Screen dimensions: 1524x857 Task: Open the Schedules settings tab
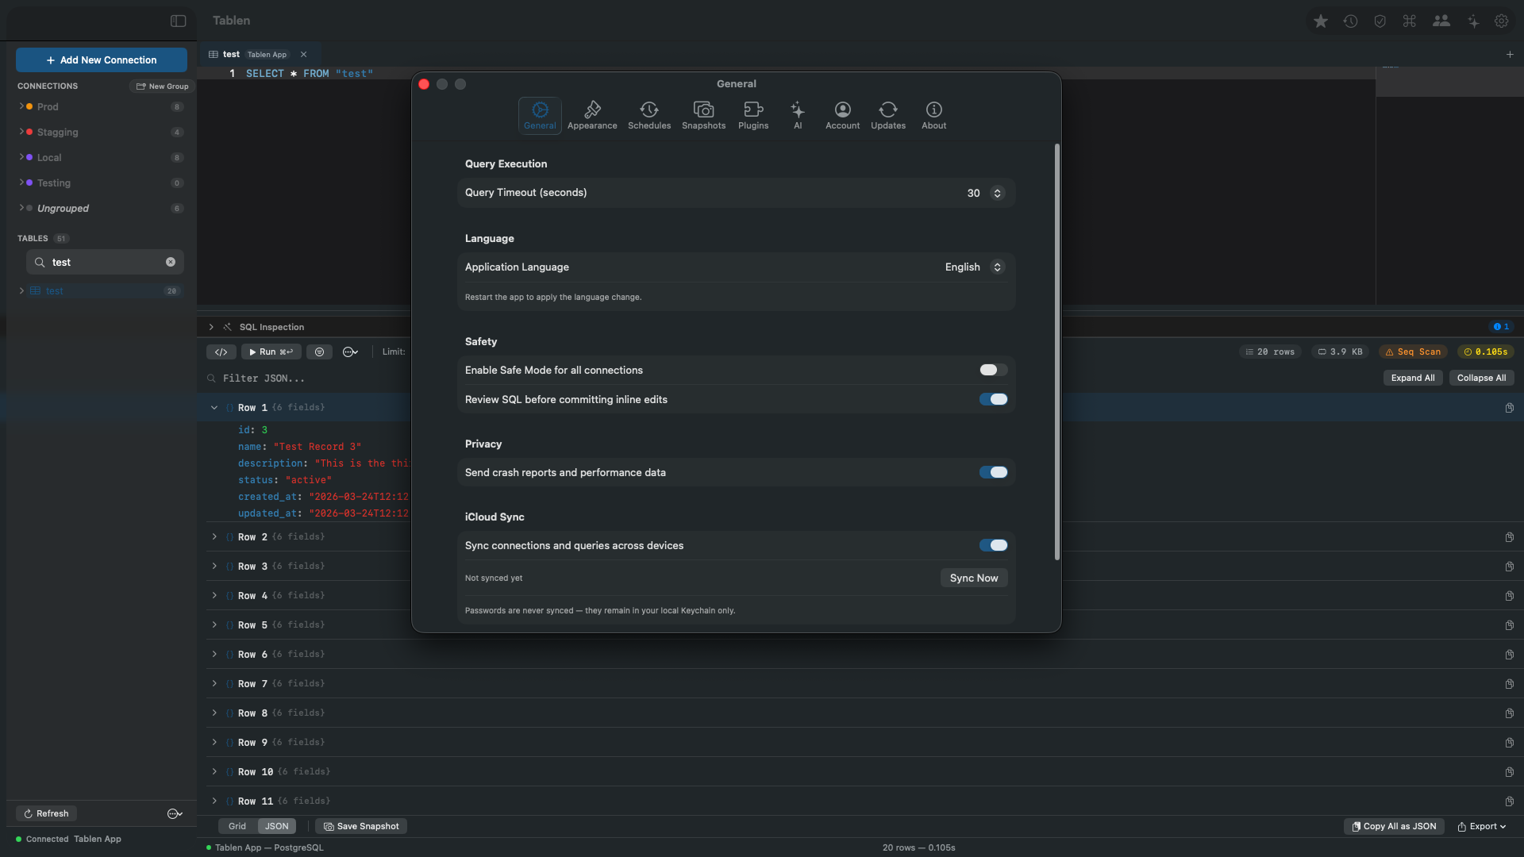coord(648,115)
